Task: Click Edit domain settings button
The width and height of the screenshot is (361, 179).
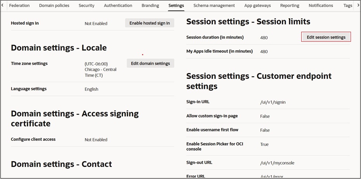Action: (150, 63)
